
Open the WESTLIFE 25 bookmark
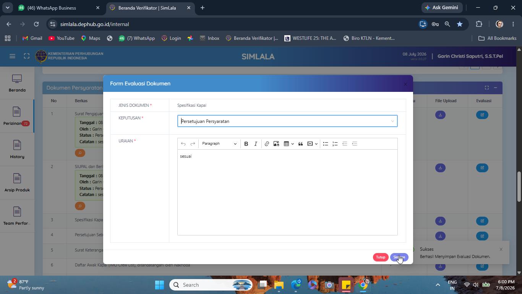310,38
